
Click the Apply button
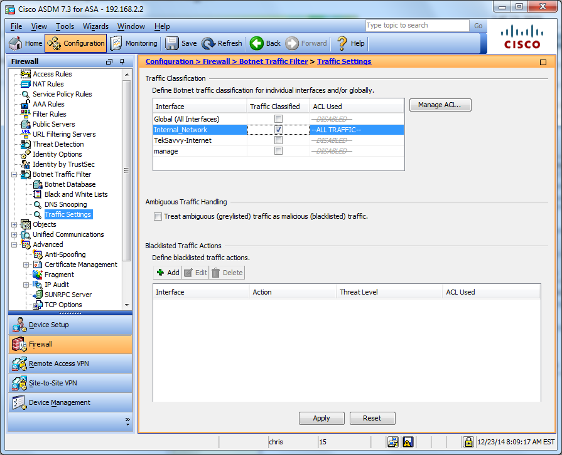(322, 418)
